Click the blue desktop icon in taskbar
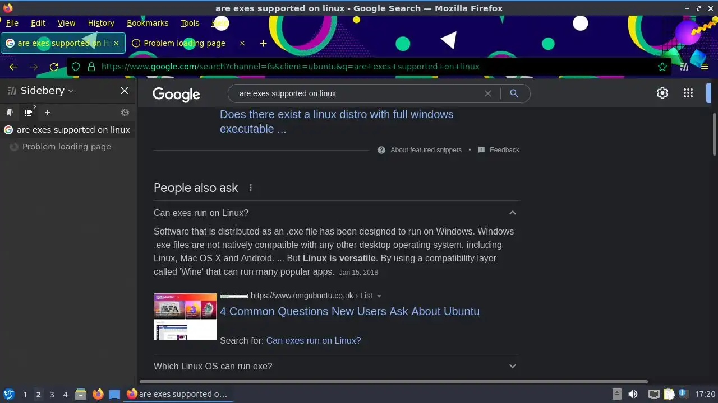Viewport: 718px width, 403px height. [114, 394]
